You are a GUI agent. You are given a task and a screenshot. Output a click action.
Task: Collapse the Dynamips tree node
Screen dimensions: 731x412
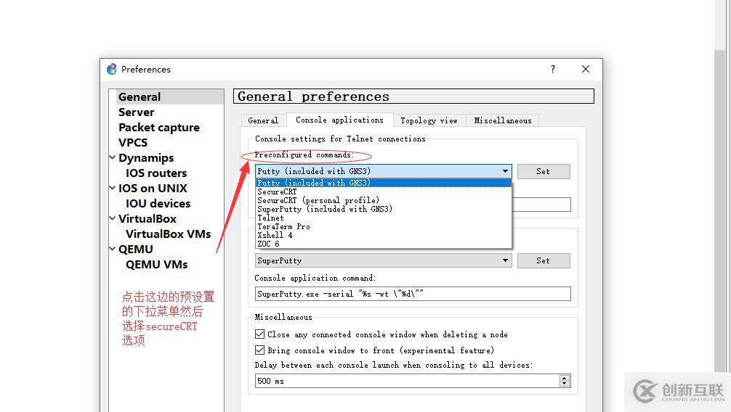(x=113, y=157)
